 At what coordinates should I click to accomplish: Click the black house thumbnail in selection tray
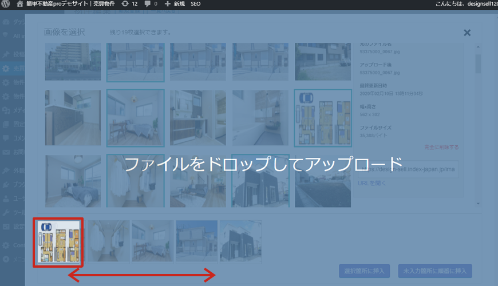(241, 241)
